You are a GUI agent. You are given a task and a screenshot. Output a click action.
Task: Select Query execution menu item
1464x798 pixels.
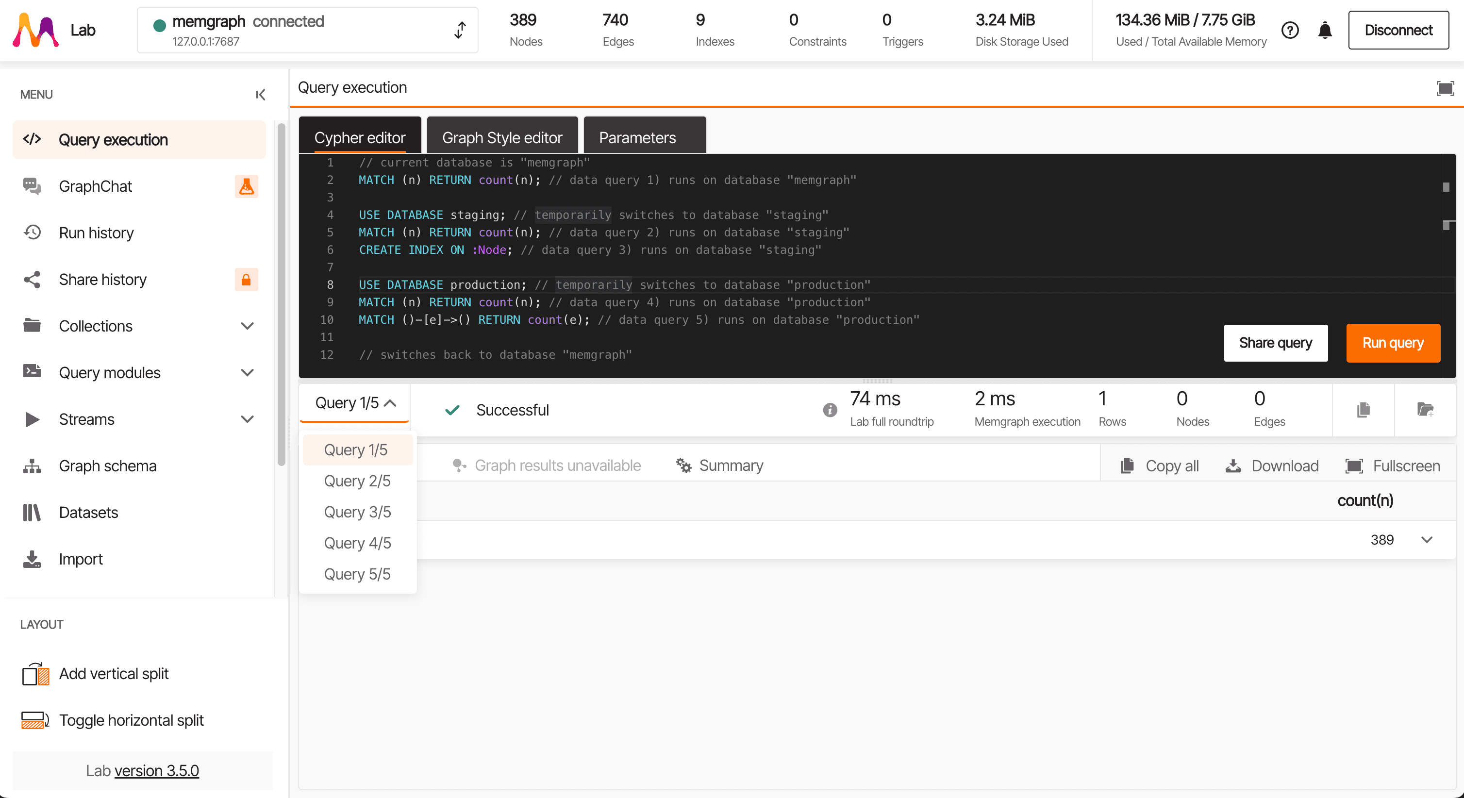coord(139,140)
